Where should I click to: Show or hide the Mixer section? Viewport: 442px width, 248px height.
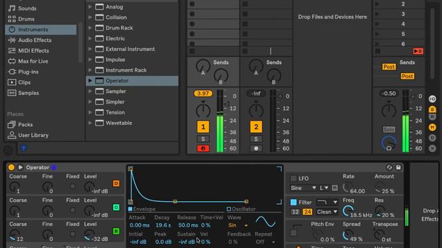432,127
